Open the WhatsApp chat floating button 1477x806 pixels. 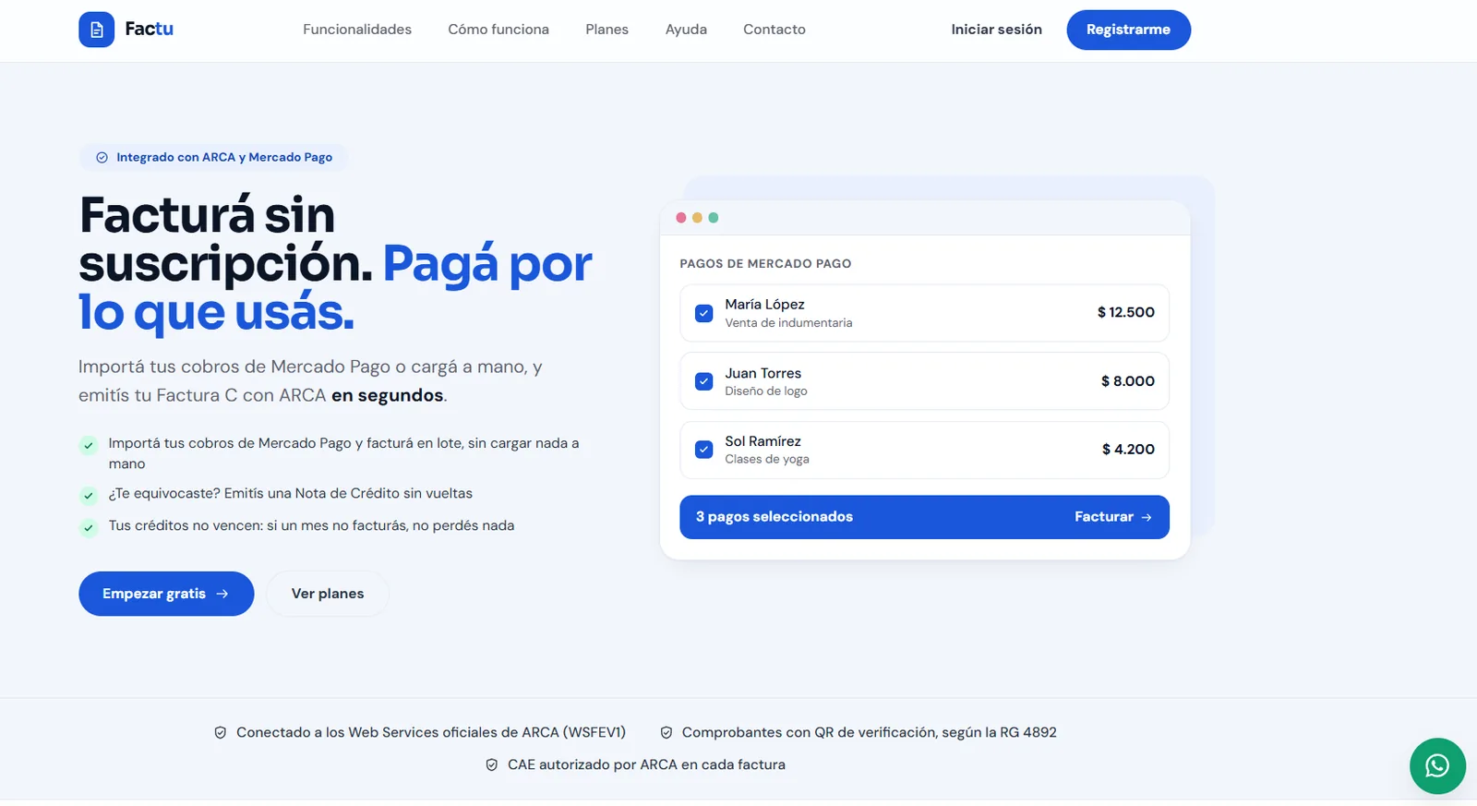click(x=1437, y=765)
